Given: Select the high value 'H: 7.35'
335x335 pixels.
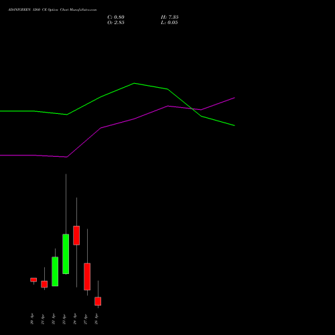Looking at the screenshot, I should pyautogui.click(x=170, y=17).
